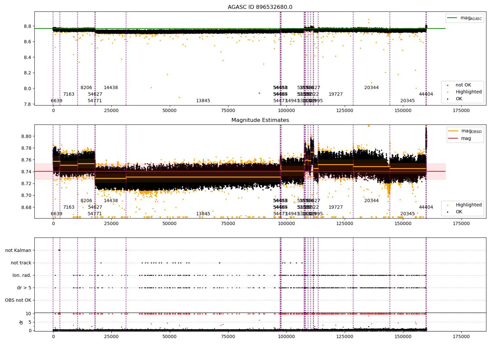Click the 'dr > 5' row label
Image resolution: width=491 pixels, height=344 pixels.
(x=24, y=288)
